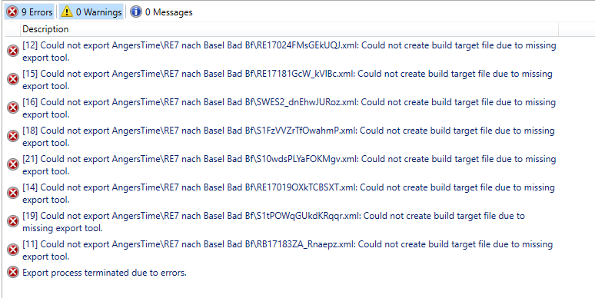Click error icon for RE17019OXkTCBSXT.xml entry
This screenshot has height=298, width=595.
click(x=13, y=193)
